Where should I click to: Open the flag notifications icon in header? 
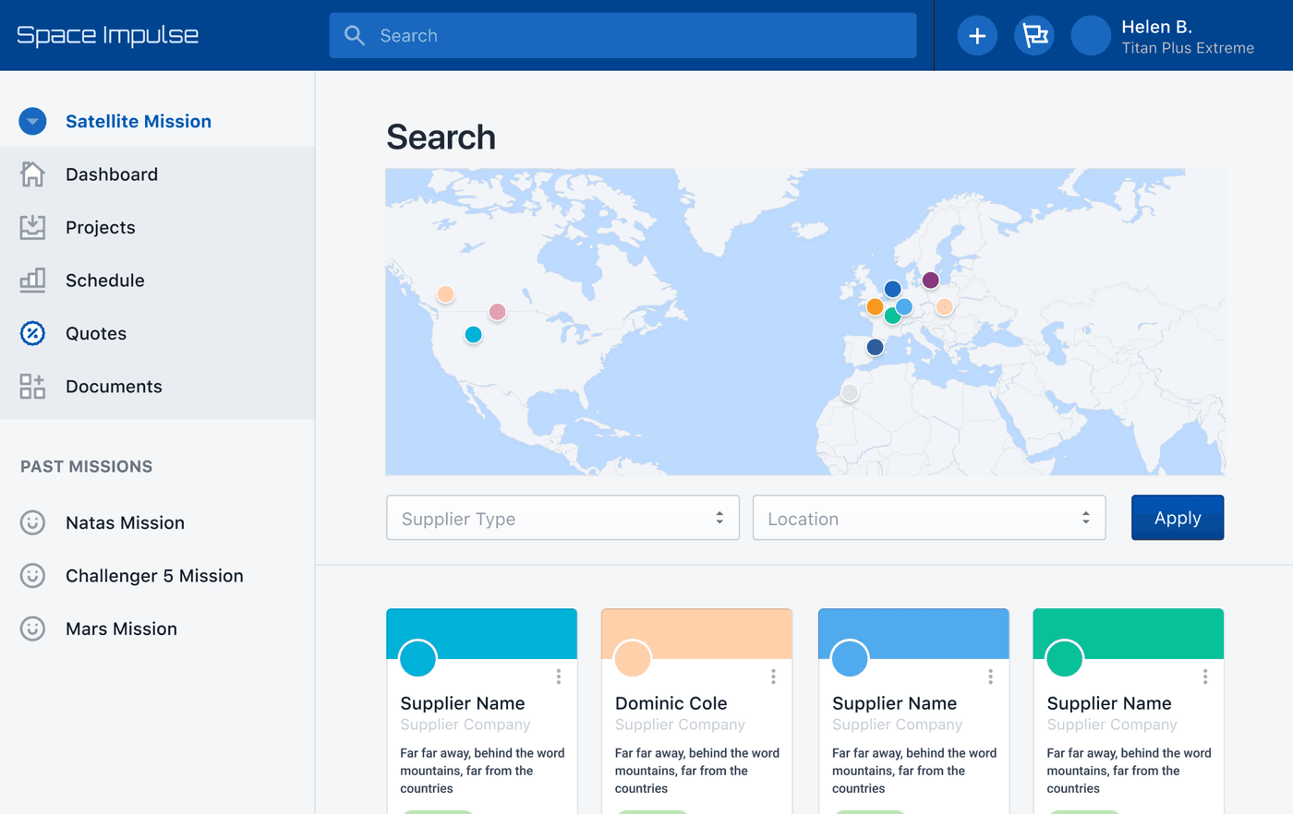[1033, 36]
